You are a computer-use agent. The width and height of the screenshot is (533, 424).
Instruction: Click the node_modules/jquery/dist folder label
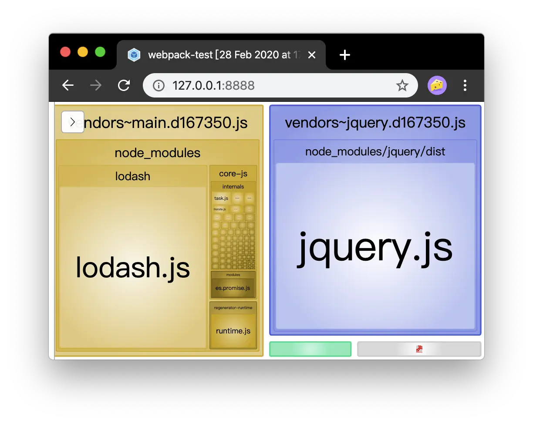(x=375, y=151)
